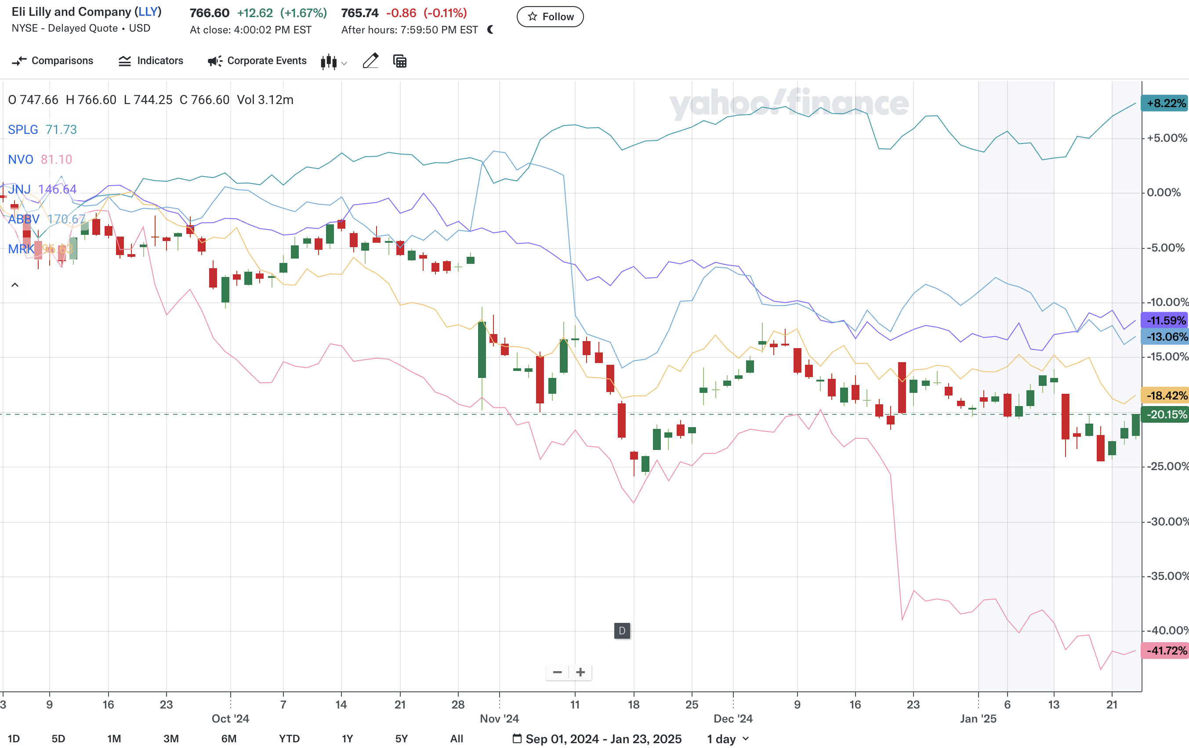1189x748 pixels.
Task: Show Corporate Events options
Action: click(257, 61)
